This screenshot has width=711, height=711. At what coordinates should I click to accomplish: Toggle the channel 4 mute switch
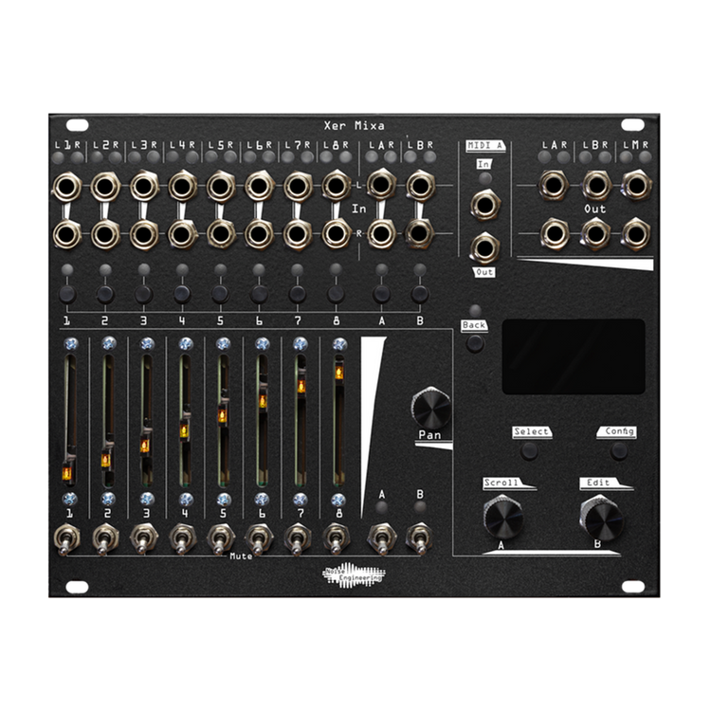(x=182, y=538)
